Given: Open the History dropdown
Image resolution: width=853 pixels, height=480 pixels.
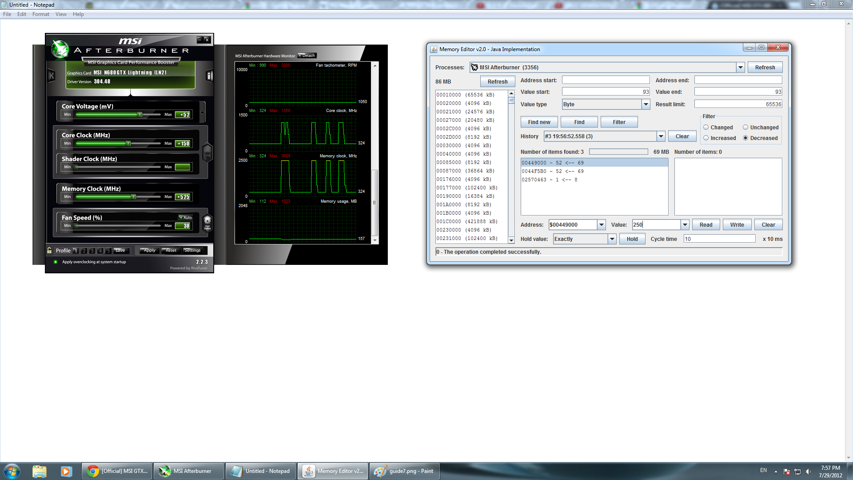Looking at the screenshot, I should 661,136.
